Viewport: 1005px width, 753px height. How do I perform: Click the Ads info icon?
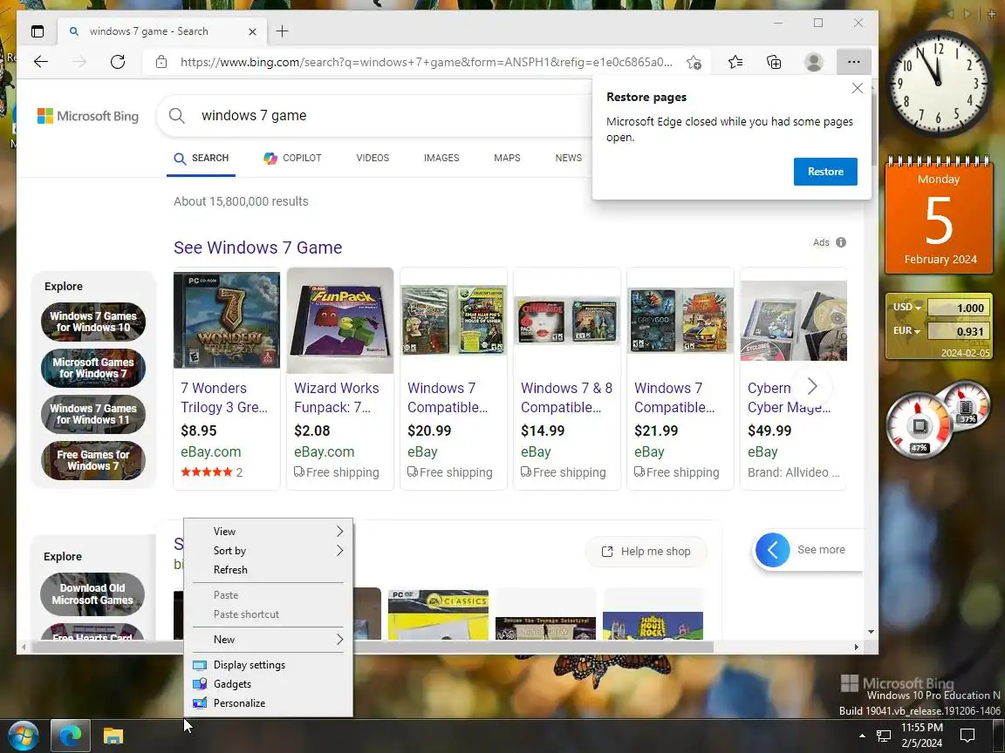(841, 242)
